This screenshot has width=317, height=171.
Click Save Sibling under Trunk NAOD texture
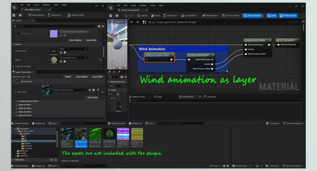click(x=75, y=40)
